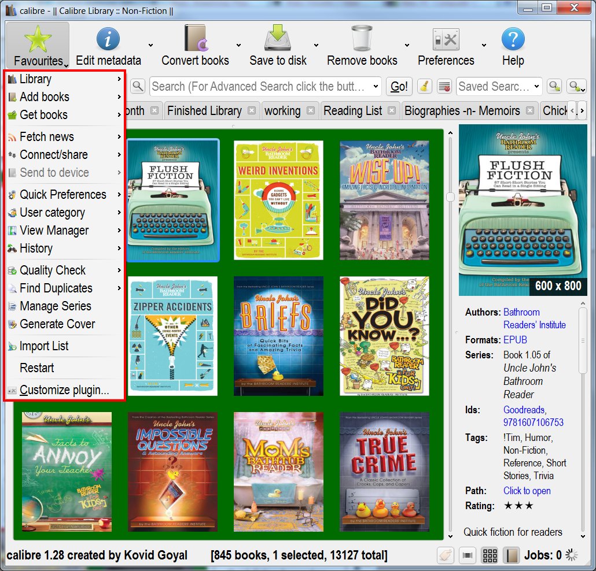Click the Remove books trash icon
The width and height of the screenshot is (596, 571).
362,38
